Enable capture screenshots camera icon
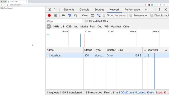Image resolution: width=169 pixels, height=95 pixels. (x=64, y=15)
